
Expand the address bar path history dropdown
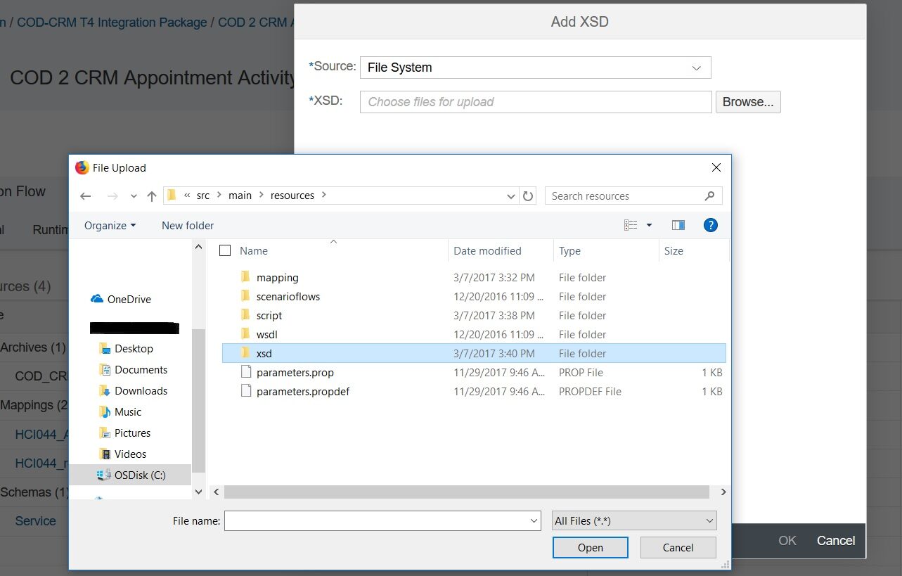pyautogui.click(x=511, y=196)
